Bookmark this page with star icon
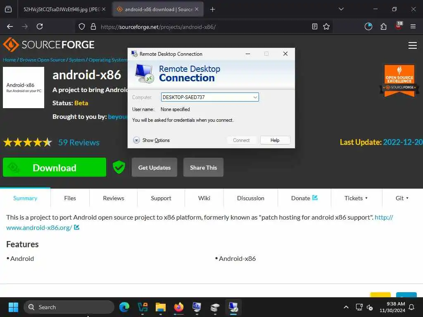Image resolution: width=423 pixels, height=317 pixels. point(326,26)
